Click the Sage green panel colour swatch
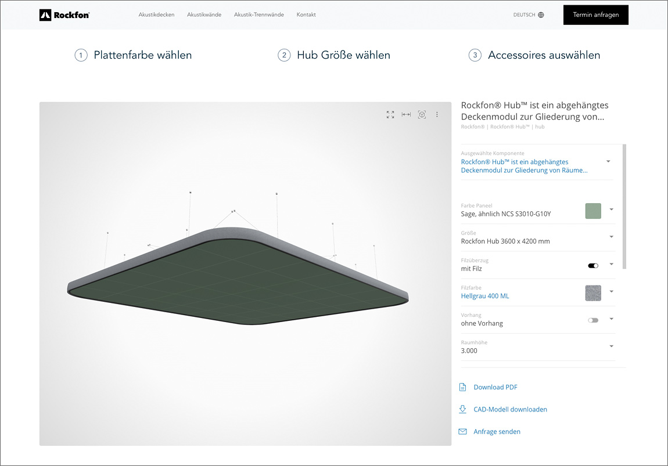This screenshot has width=668, height=466. (x=593, y=211)
